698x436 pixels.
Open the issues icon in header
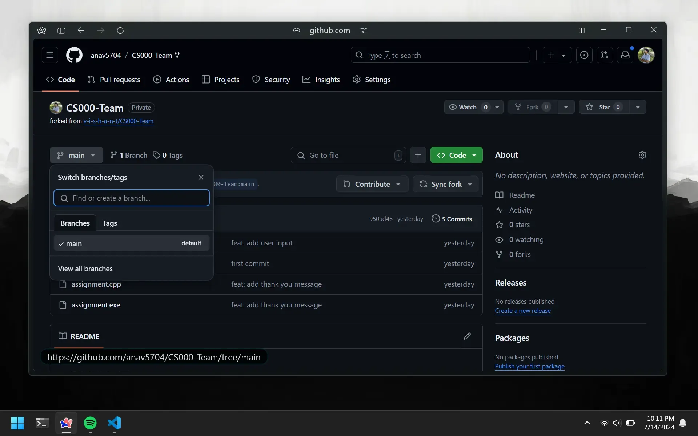[584, 55]
